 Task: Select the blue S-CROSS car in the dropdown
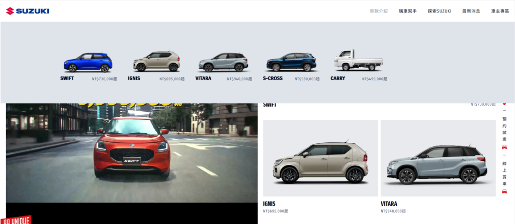pos(291,62)
